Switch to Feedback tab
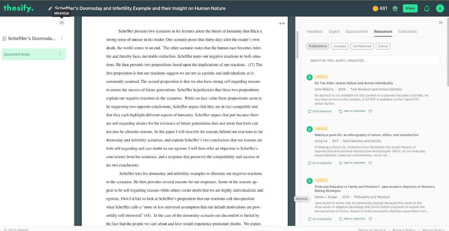449x231 pixels. [314, 32]
